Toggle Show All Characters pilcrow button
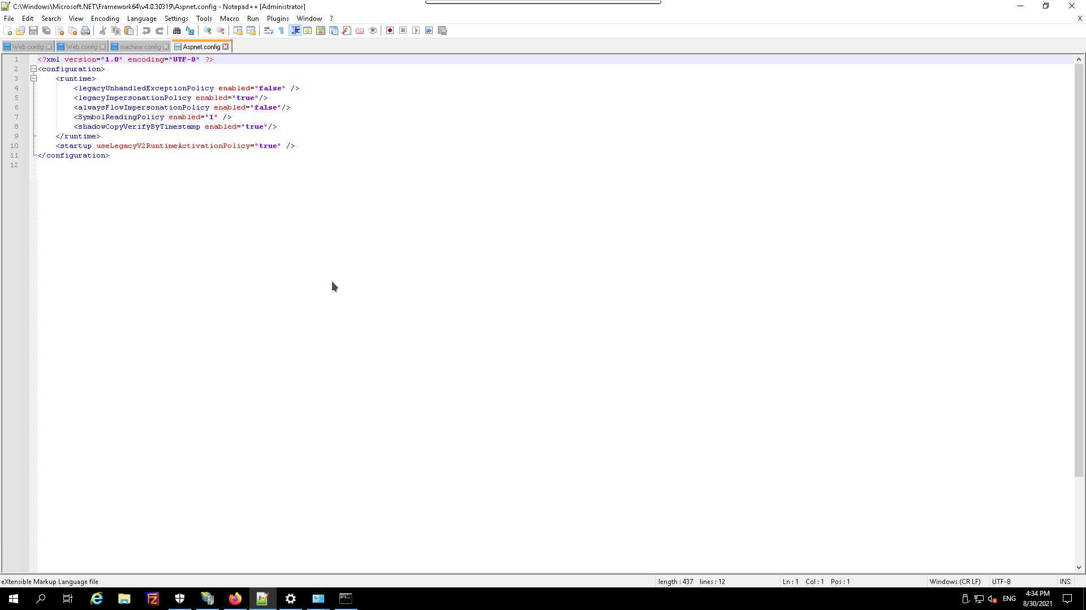The width and height of the screenshot is (1086, 610). pyautogui.click(x=282, y=30)
